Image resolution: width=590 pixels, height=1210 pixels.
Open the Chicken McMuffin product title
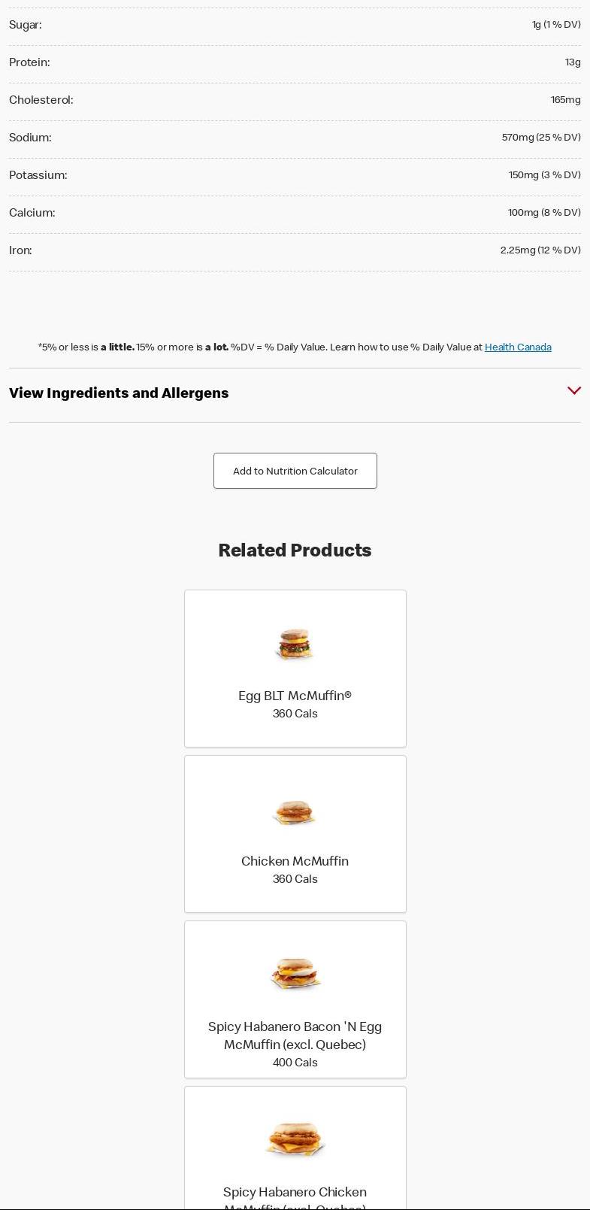tap(295, 862)
